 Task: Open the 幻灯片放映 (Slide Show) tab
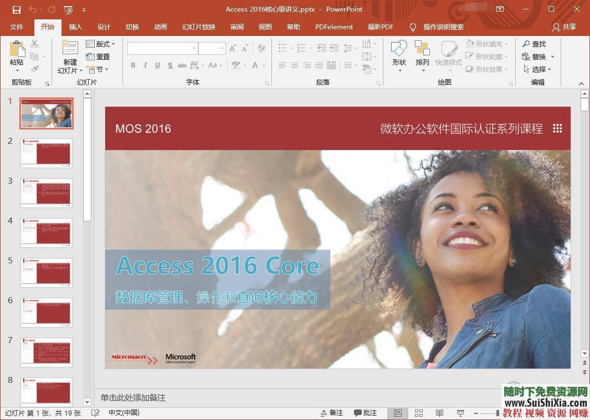tap(198, 27)
